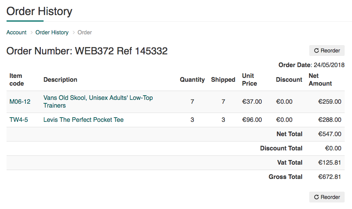The width and height of the screenshot is (352, 209).
Task: Click the Unit Price column header
Action: click(249, 80)
